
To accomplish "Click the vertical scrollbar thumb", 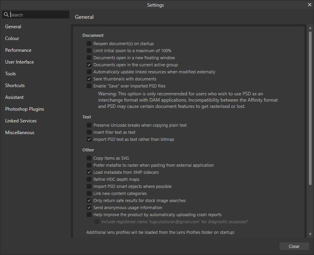I will [x=310, y=108].
